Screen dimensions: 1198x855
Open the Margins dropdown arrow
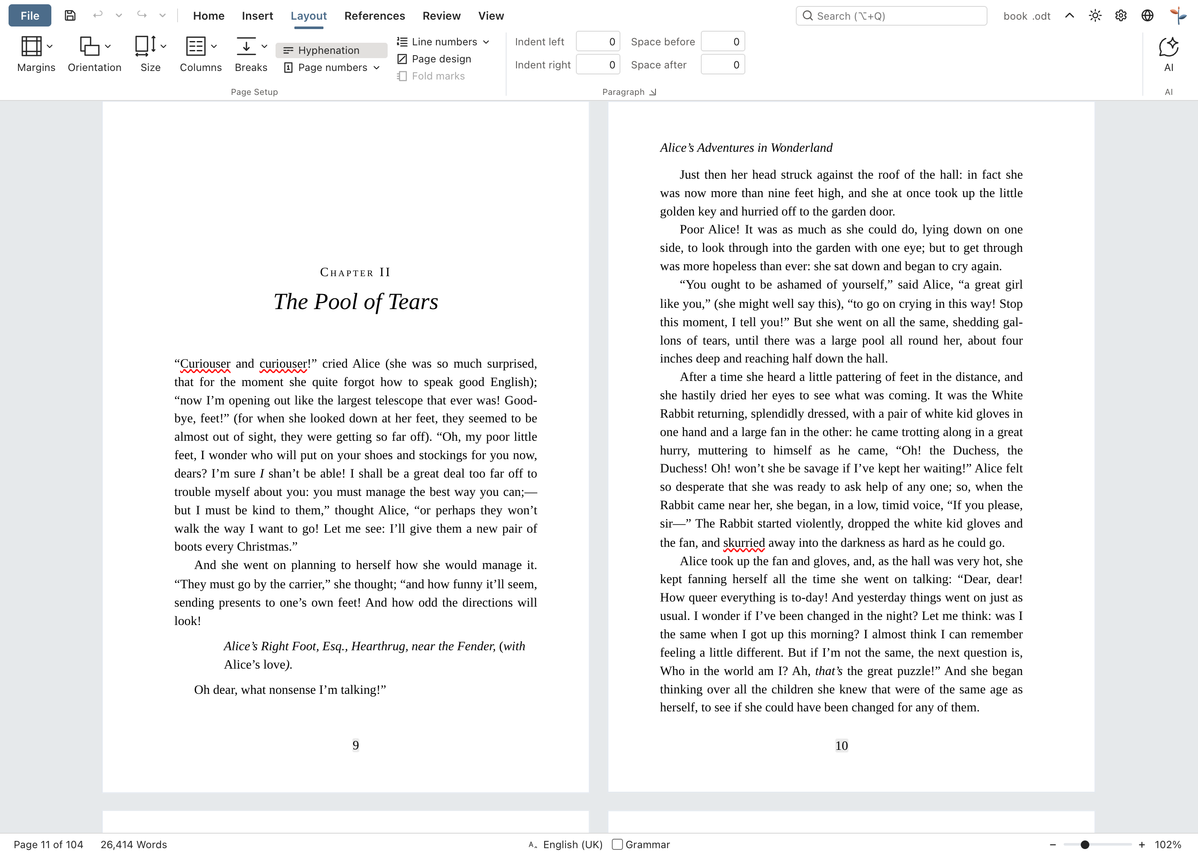click(50, 46)
